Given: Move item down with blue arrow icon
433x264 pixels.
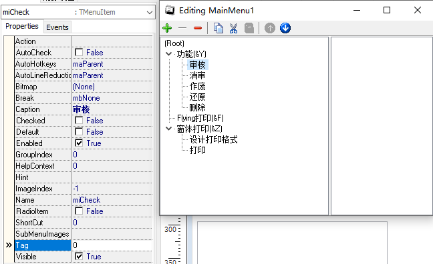Looking at the screenshot, I should 285,28.
